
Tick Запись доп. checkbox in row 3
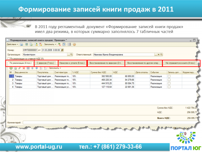(x=169, y=83)
